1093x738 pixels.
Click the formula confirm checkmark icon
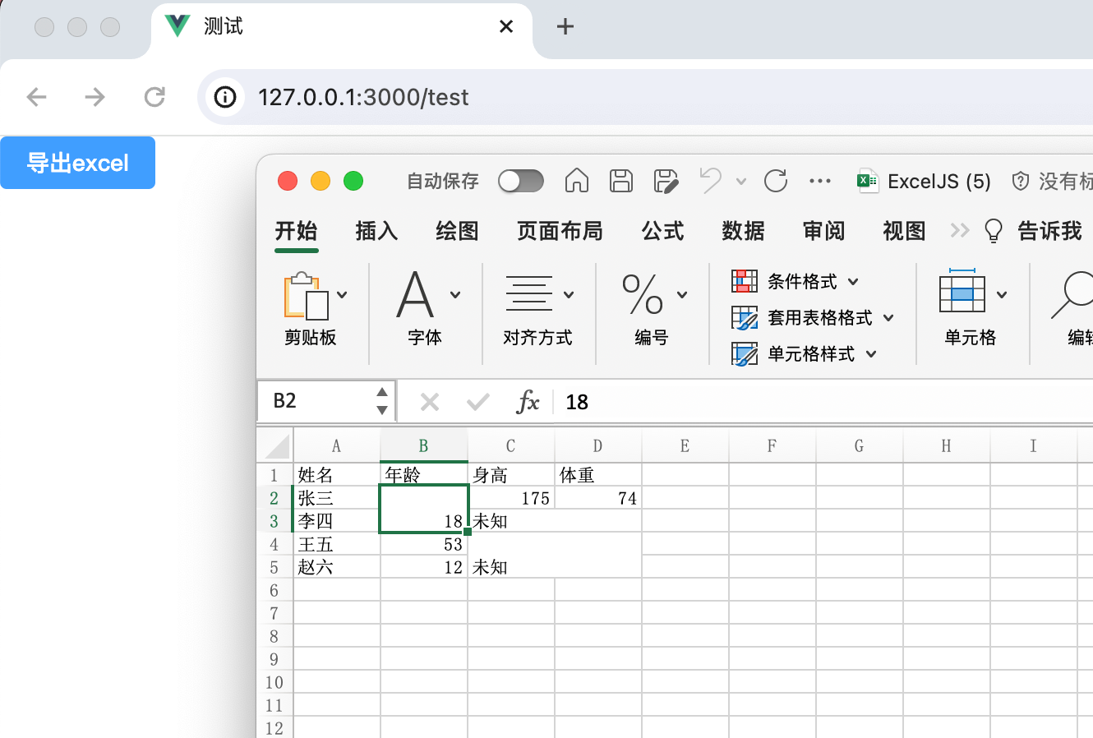[x=477, y=402]
